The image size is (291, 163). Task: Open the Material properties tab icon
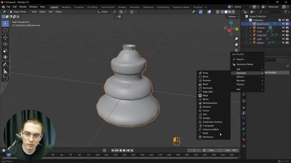[x=244, y=139]
